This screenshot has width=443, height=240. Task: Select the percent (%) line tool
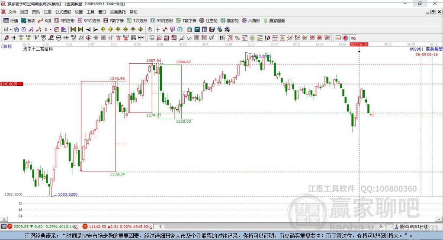tap(238, 38)
